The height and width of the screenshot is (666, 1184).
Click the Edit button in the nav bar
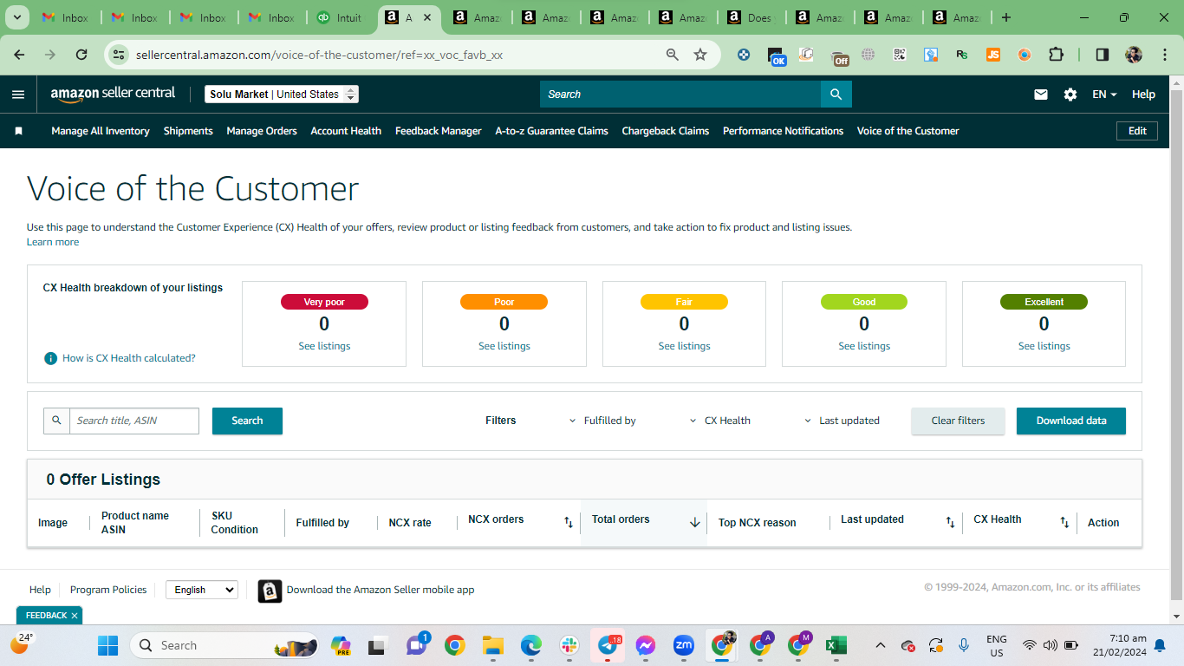1137,131
